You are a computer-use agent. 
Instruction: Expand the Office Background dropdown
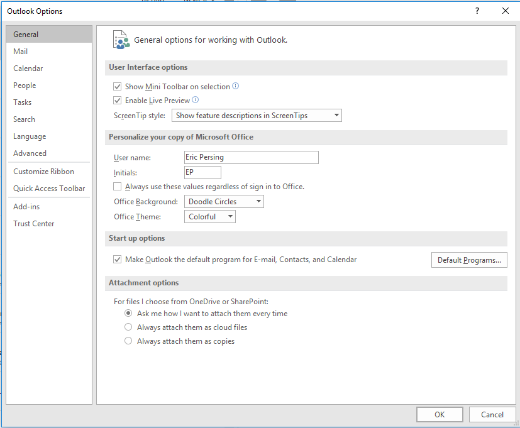(x=224, y=202)
